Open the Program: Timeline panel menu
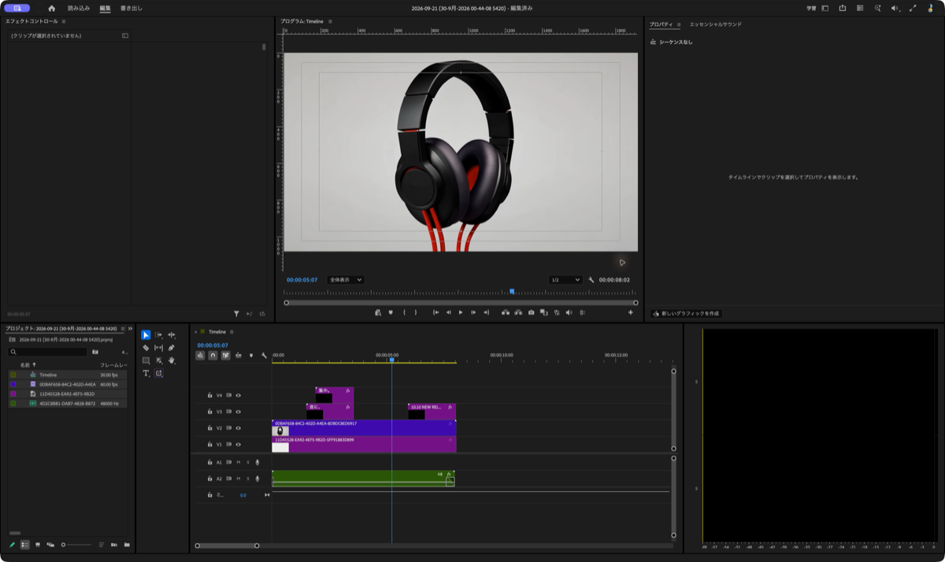This screenshot has height=562, width=945. 330,21
